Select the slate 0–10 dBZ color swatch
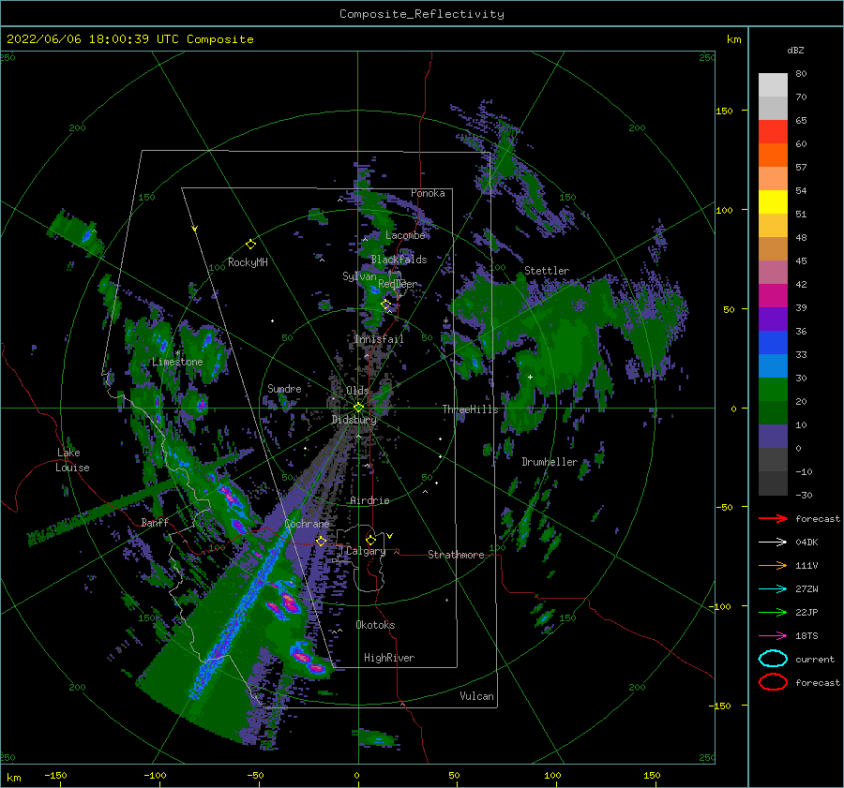Image resolution: width=844 pixels, height=788 pixels. pos(773,436)
